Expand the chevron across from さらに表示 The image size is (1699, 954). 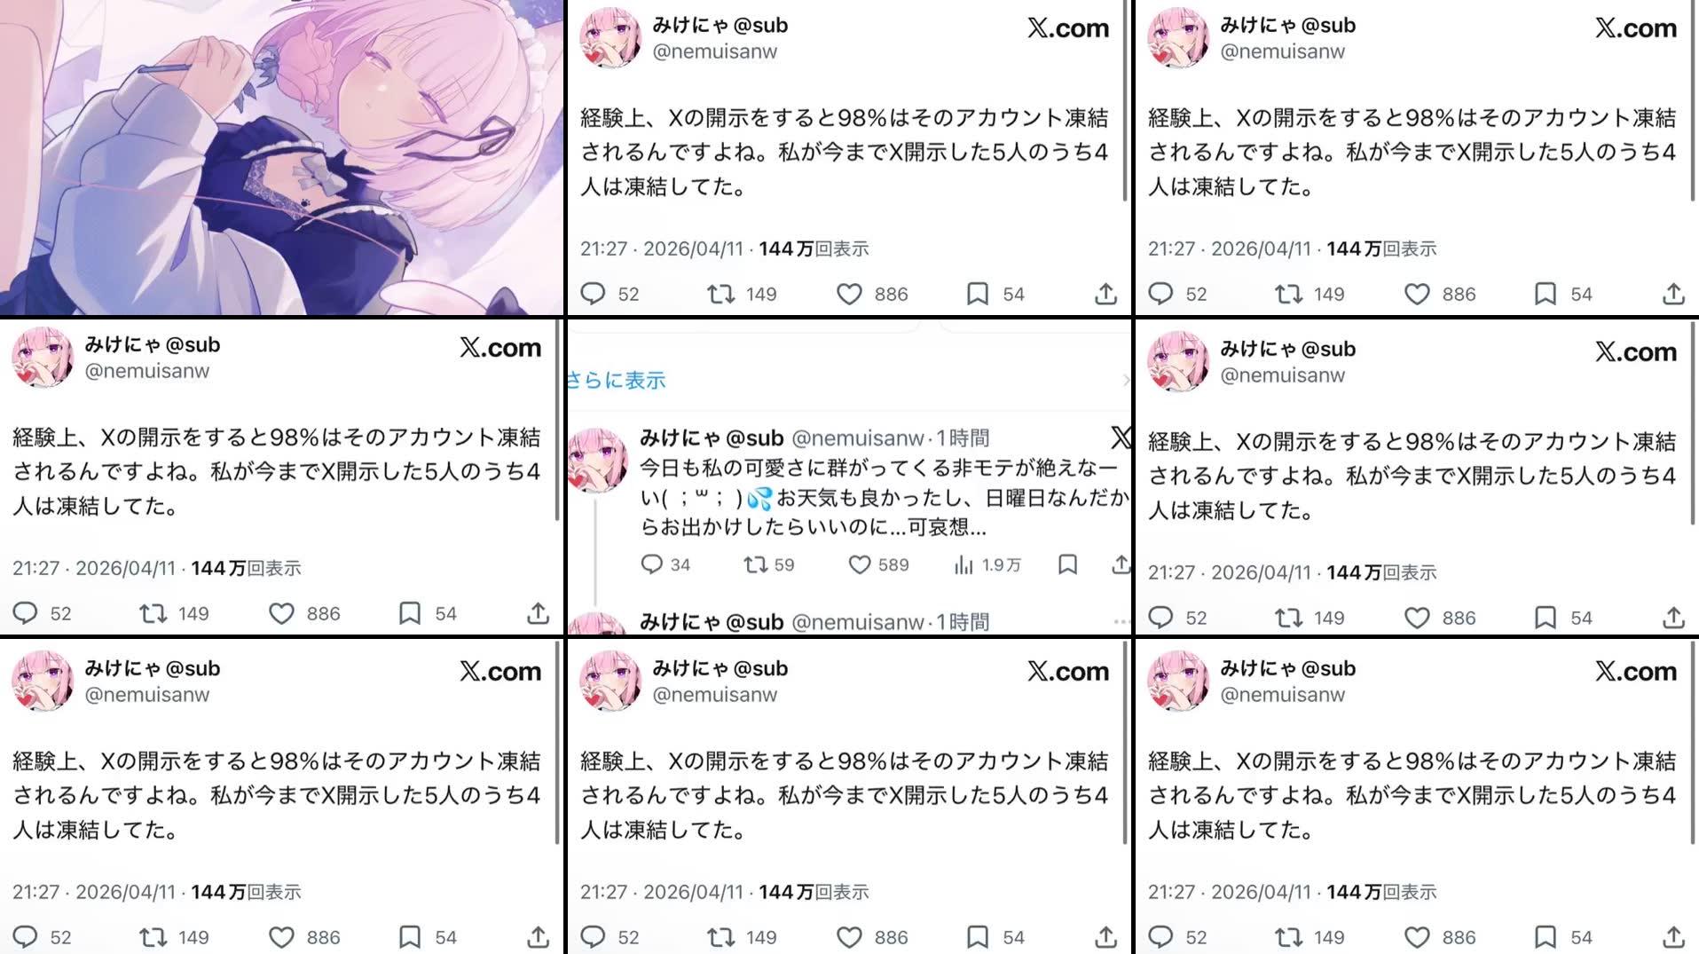coord(1126,381)
